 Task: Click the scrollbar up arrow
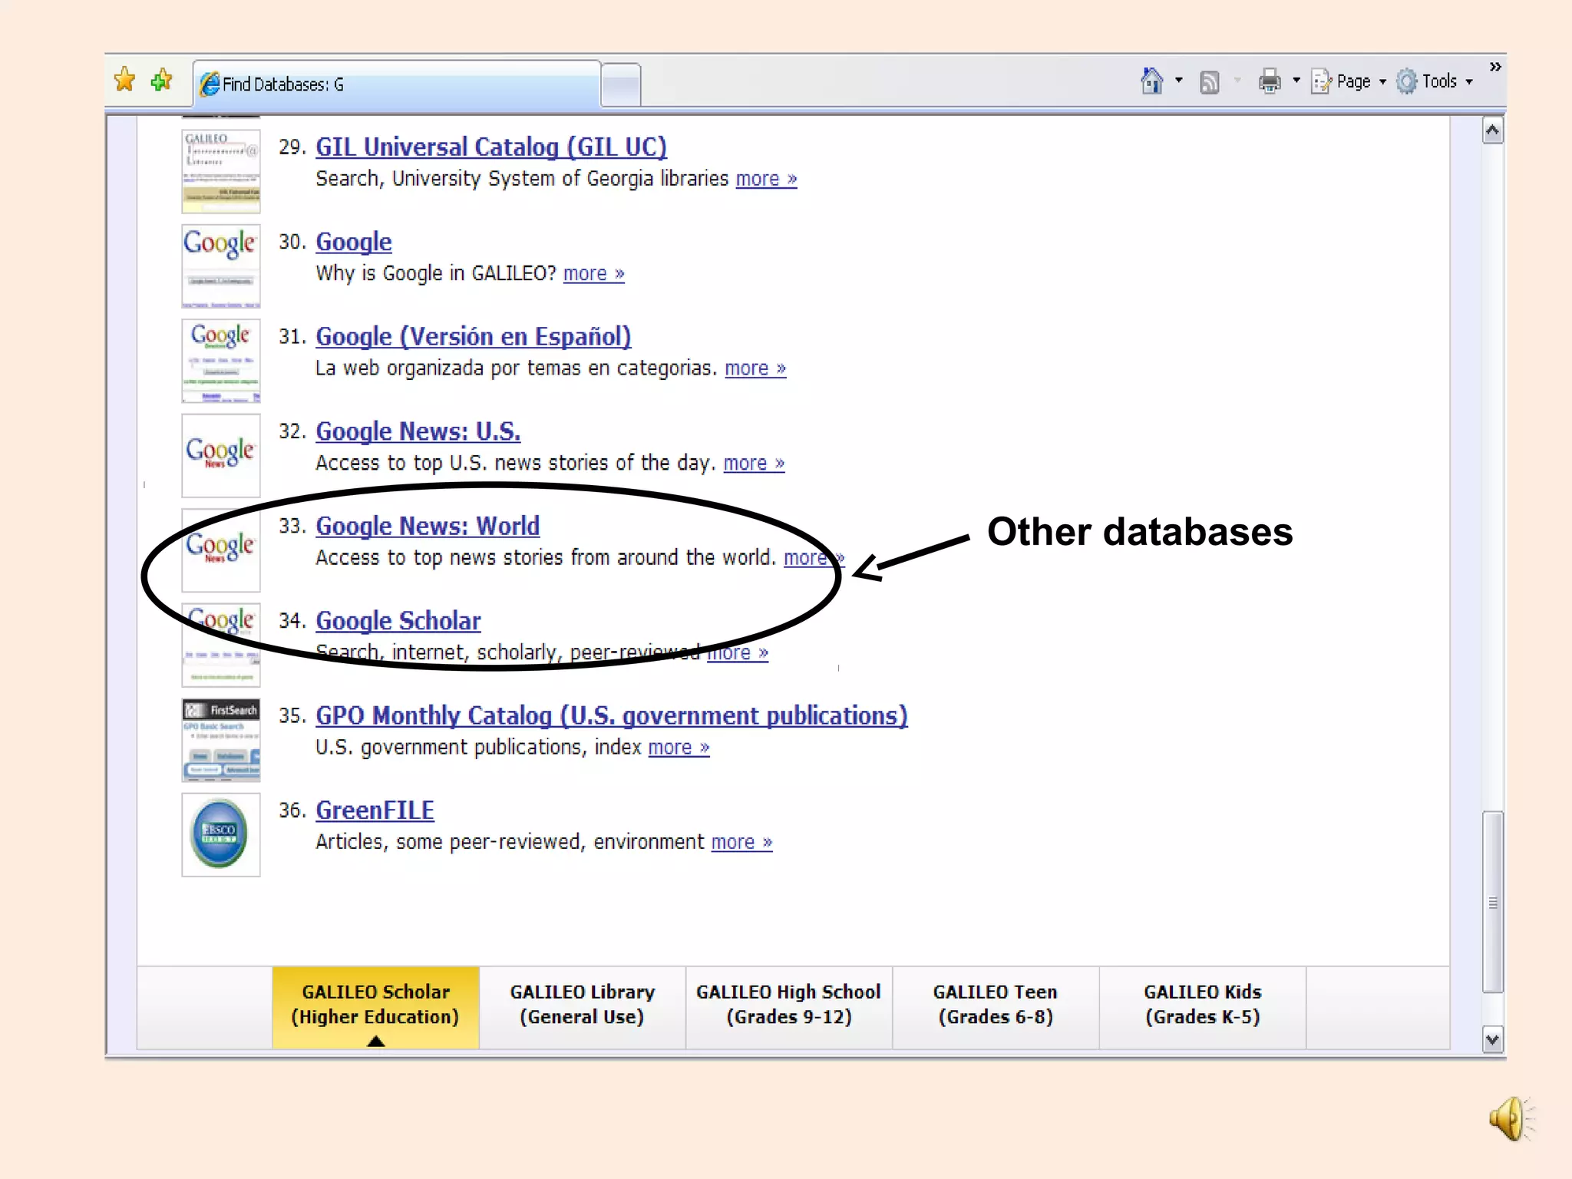[x=1492, y=130]
